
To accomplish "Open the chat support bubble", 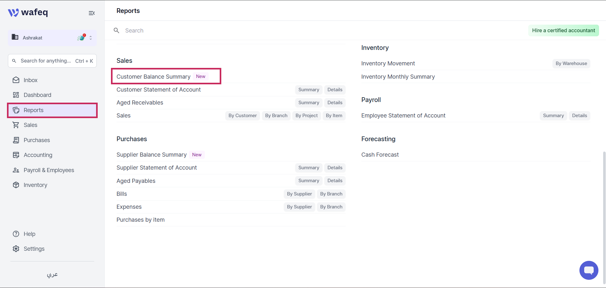I will point(589,270).
